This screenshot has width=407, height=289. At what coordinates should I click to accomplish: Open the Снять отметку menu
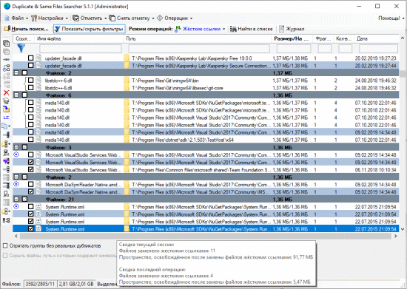tap(132, 18)
